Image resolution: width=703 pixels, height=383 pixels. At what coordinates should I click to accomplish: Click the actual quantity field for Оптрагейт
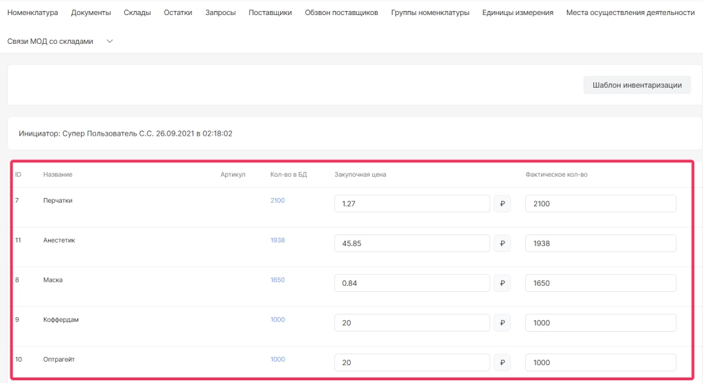[600, 362]
